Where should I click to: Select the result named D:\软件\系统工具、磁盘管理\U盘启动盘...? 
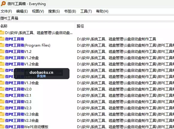[39, 33]
